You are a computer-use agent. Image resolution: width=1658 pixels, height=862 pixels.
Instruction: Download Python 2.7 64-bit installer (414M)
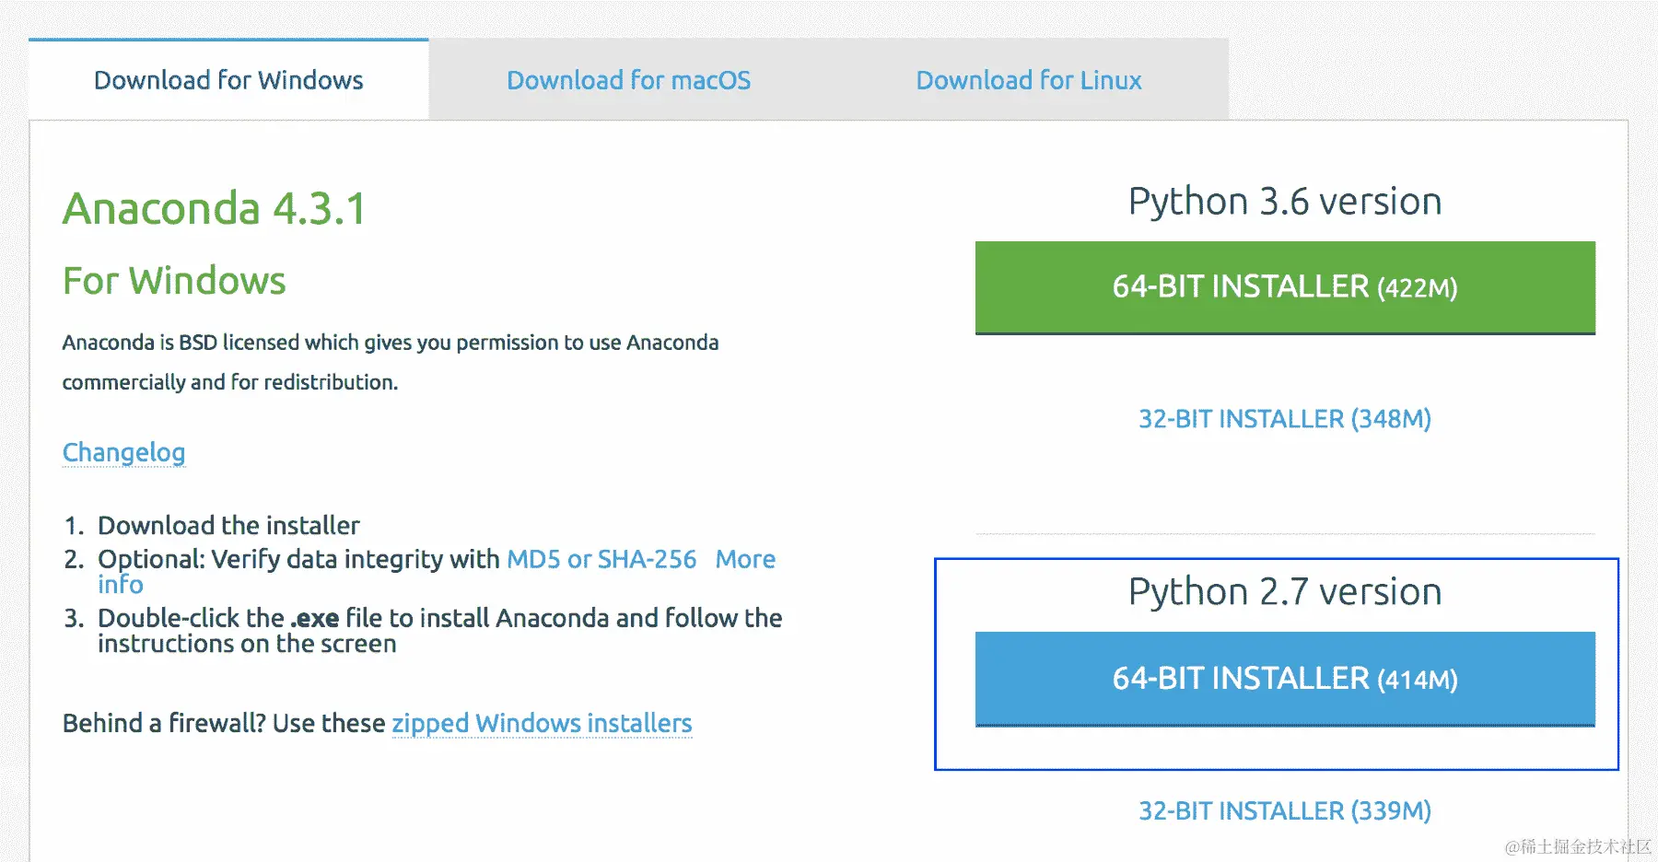[x=1284, y=679]
